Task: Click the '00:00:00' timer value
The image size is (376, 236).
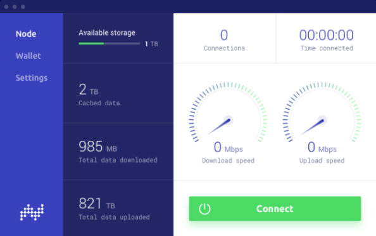Action: pyautogui.click(x=327, y=35)
